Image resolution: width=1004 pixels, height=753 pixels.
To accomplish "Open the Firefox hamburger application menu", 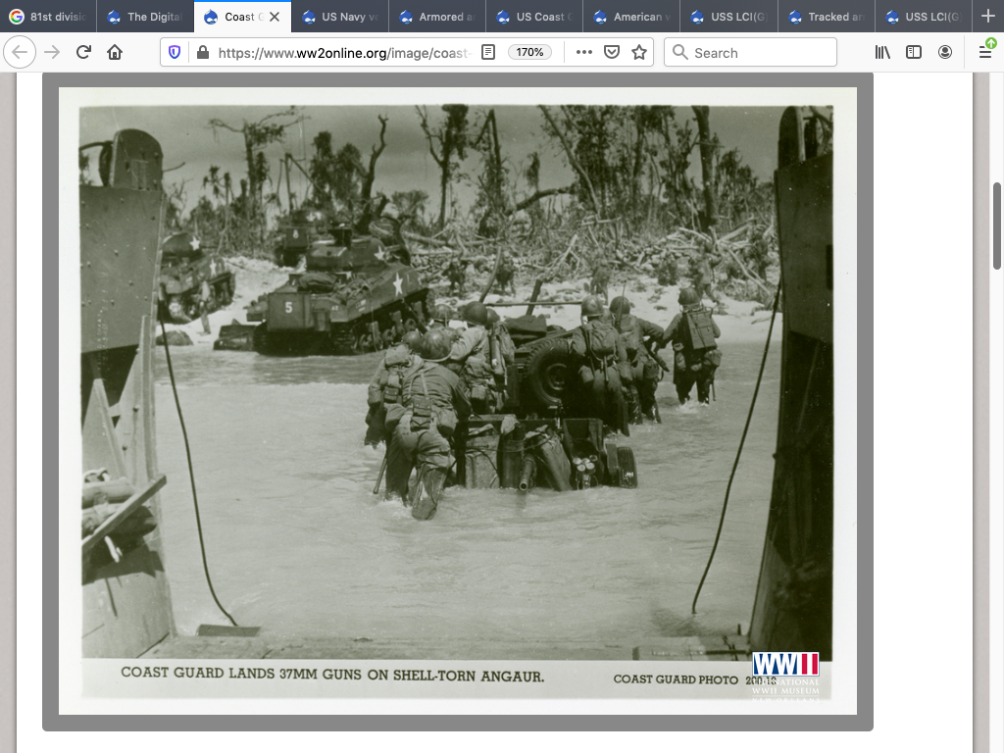I will pos(985,53).
